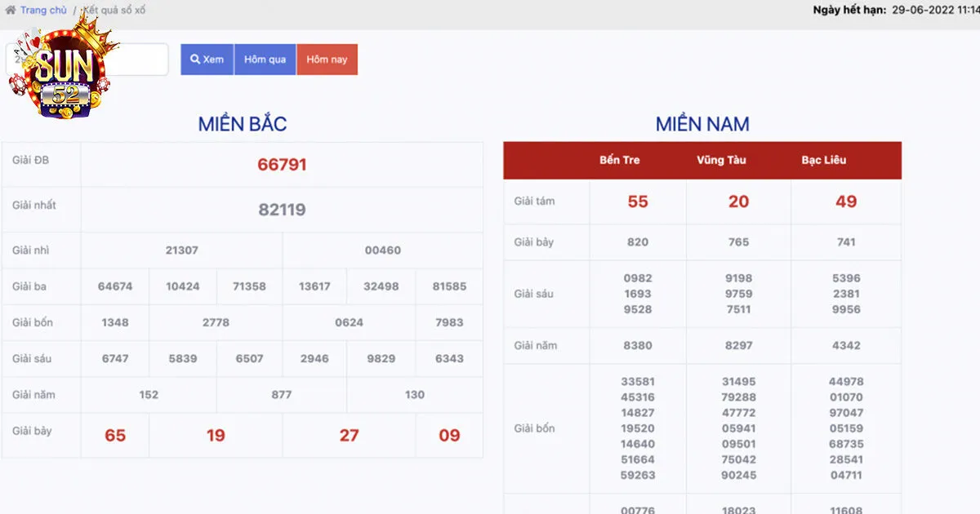Screen dimensions: 980x514
Task: Choose the Bạc Liêu column header
Action: click(823, 160)
